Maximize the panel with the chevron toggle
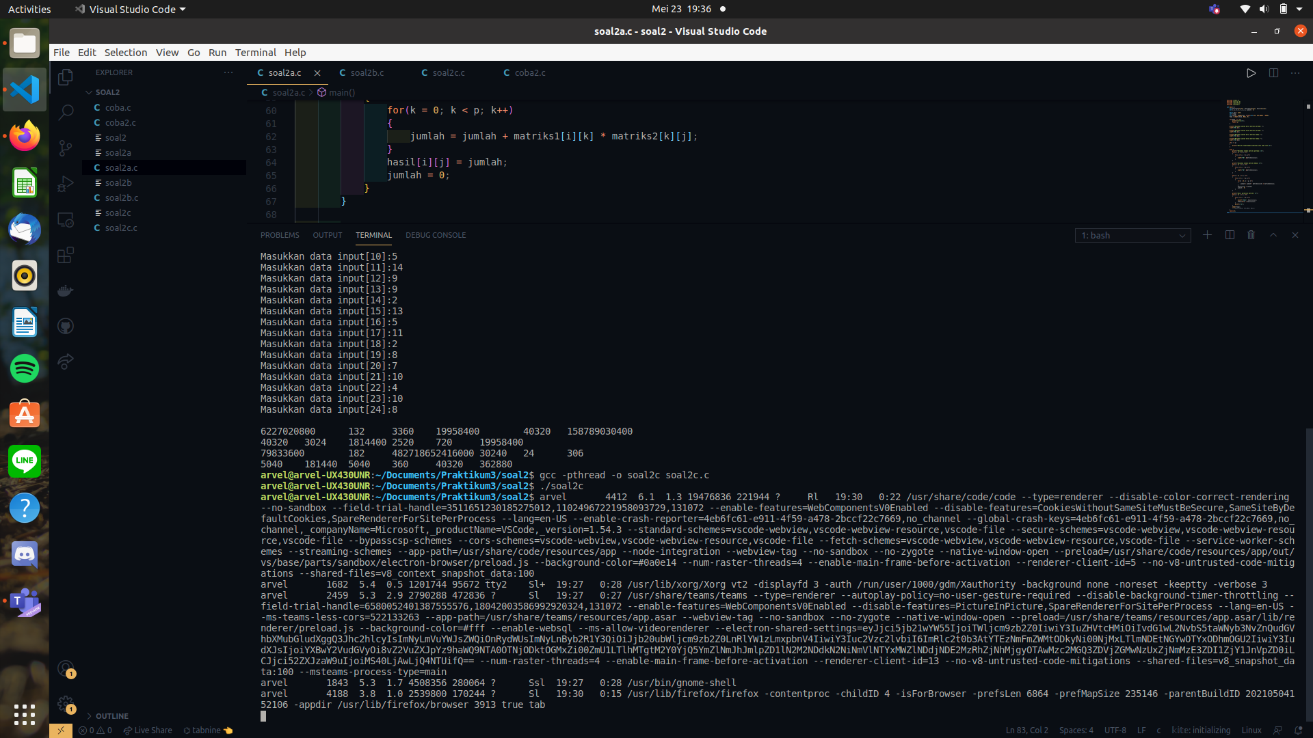1313x738 pixels. [x=1273, y=235]
